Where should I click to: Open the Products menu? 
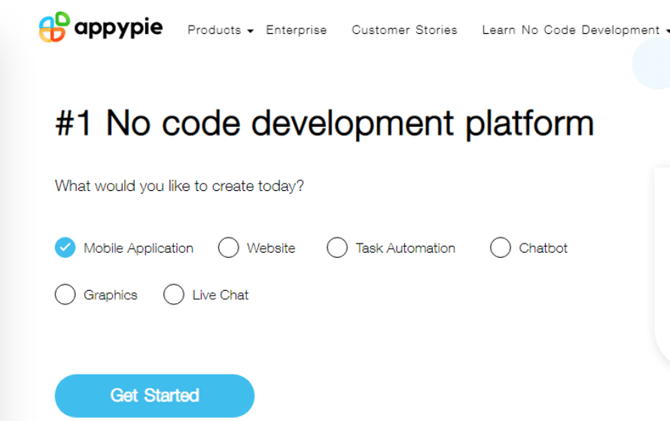(215, 30)
